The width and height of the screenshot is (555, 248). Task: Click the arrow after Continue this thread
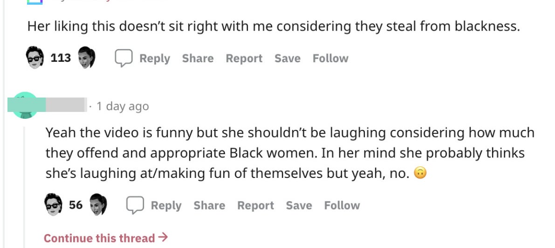(163, 237)
